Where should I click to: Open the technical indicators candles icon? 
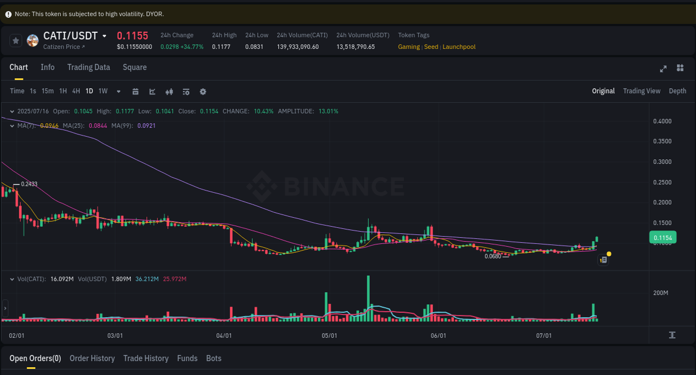[x=169, y=91]
